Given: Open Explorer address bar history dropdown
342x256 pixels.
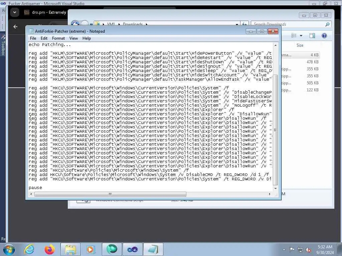Looking at the screenshot, I should pos(237,24).
